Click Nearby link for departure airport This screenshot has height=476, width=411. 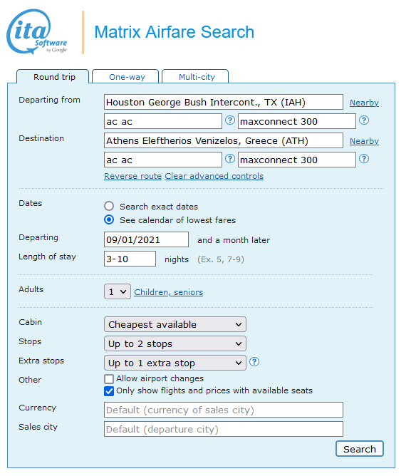pos(364,103)
